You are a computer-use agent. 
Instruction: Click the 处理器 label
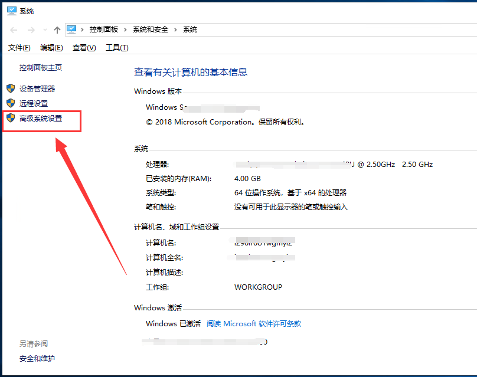[x=157, y=165]
